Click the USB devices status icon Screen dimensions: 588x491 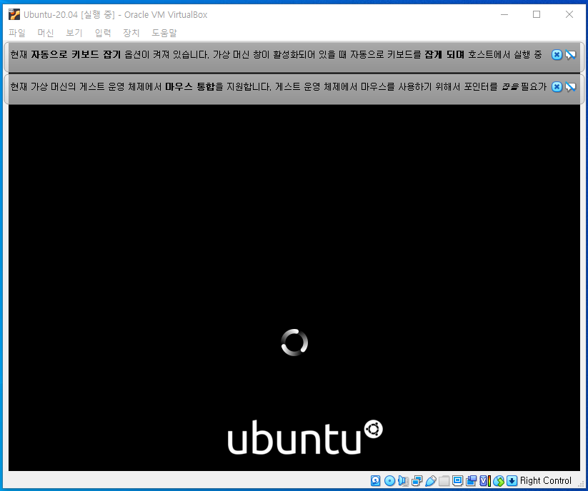pyautogui.click(x=431, y=480)
